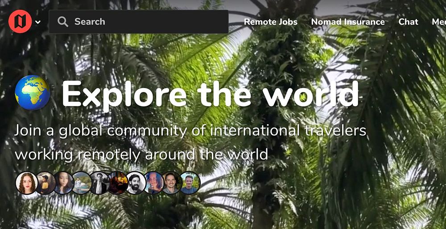Click the globe emoji beside Explore the world
Viewport: 446px width, 229px height.
pos(33,92)
